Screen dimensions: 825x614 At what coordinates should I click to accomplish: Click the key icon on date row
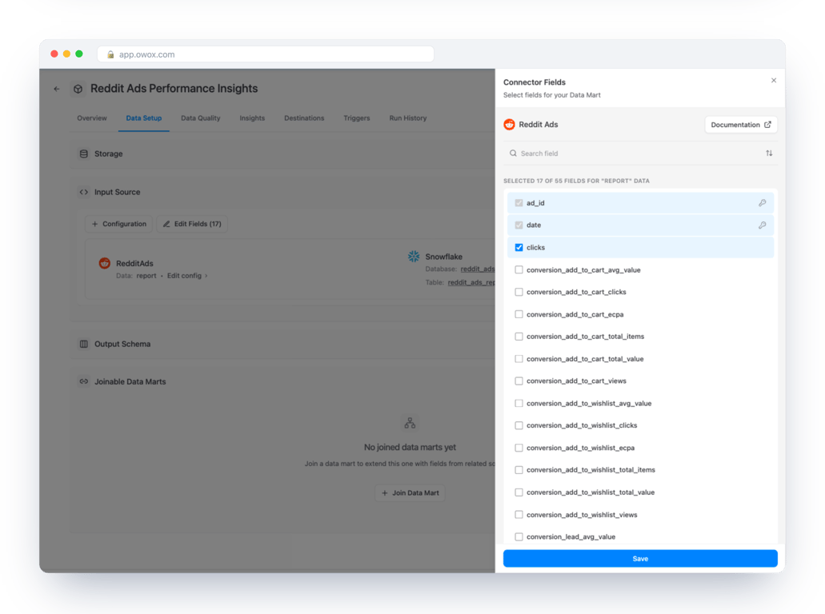(x=763, y=225)
